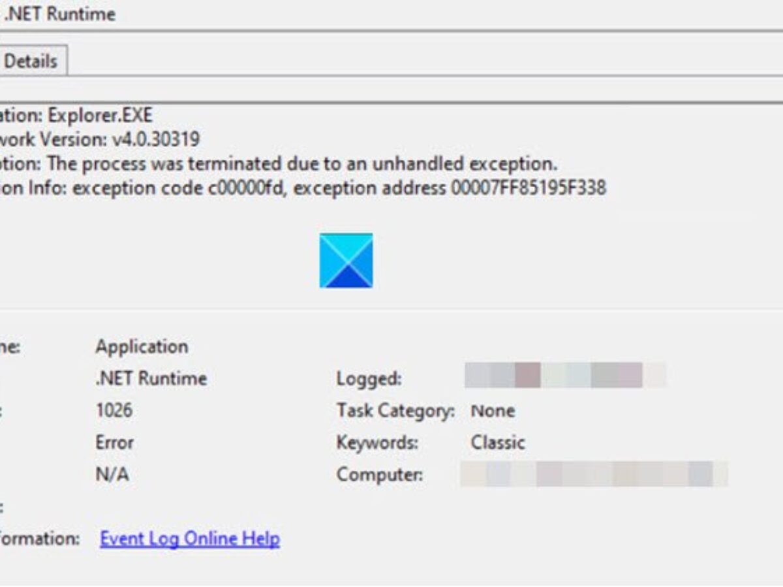Click the 'Computer:' label
The height and width of the screenshot is (587, 783).
(379, 475)
